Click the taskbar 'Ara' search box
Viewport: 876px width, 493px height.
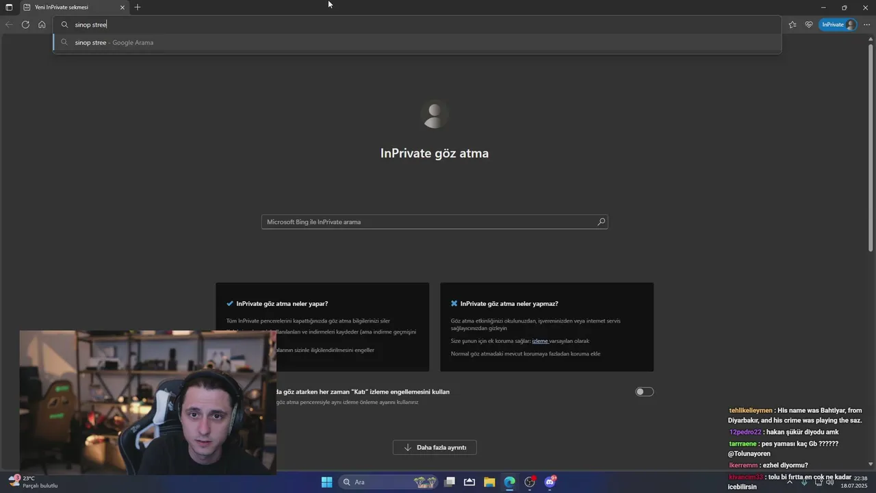point(389,482)
